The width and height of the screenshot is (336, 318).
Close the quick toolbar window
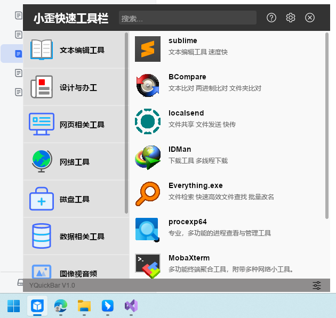pos(310,18)
